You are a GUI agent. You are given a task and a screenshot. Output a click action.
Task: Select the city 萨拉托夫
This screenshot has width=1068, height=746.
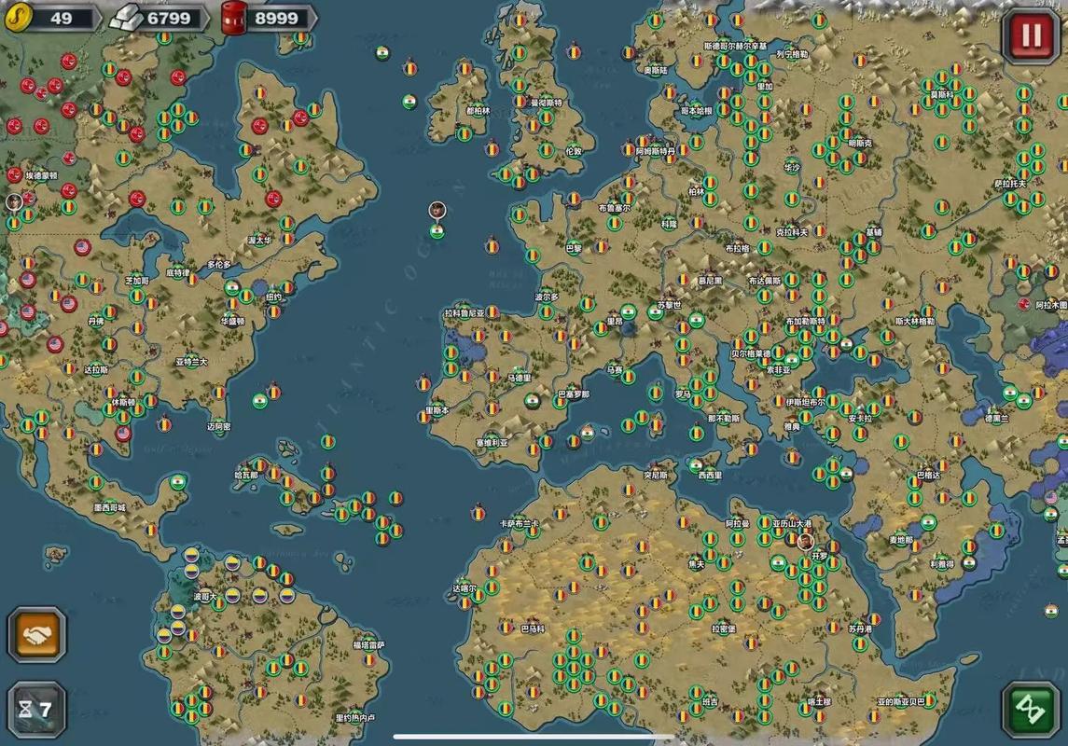coord(1010,184)
